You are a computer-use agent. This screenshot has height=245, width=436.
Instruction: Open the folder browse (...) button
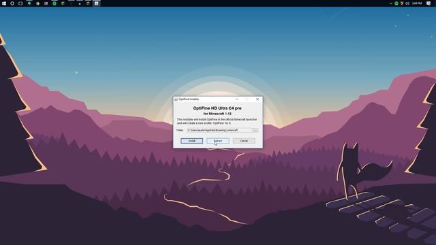click(x=255, y=130)
